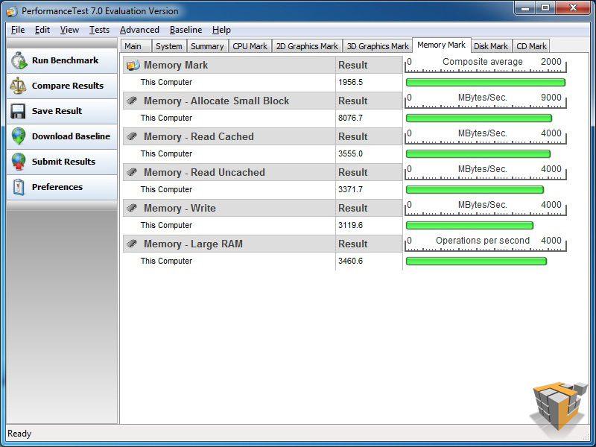Open the Tests menu
Viewport: 596px width, 447px height.
point(99,30)
